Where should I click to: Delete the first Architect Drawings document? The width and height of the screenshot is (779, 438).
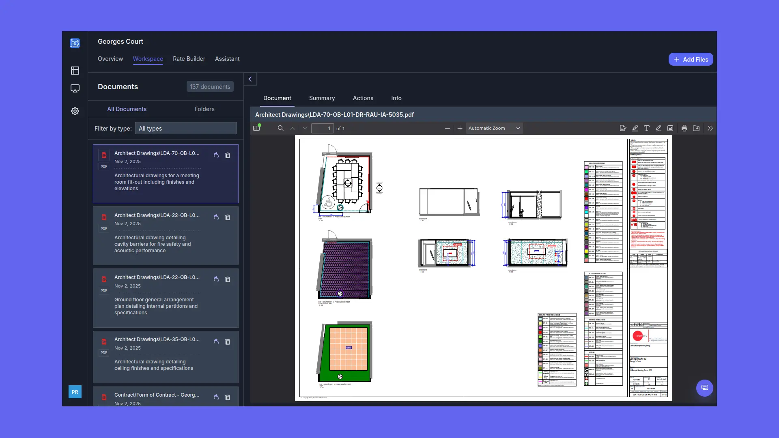pyautogui.click(x=228, y=155)
